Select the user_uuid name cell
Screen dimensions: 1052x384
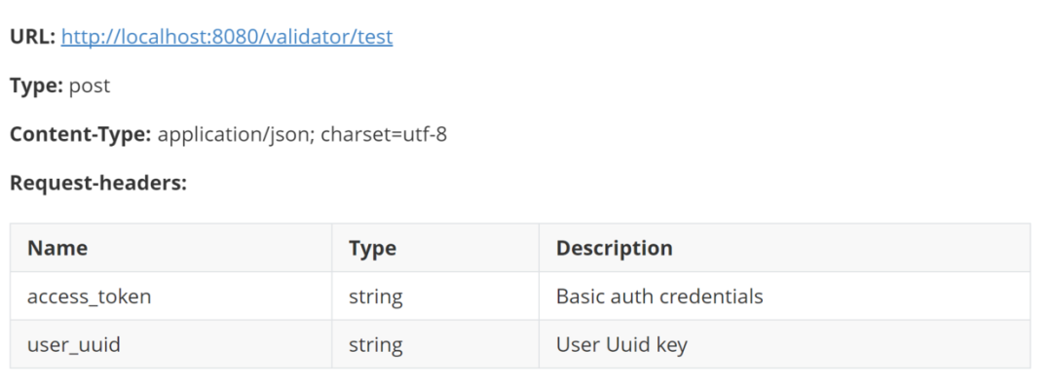[171, 344]
